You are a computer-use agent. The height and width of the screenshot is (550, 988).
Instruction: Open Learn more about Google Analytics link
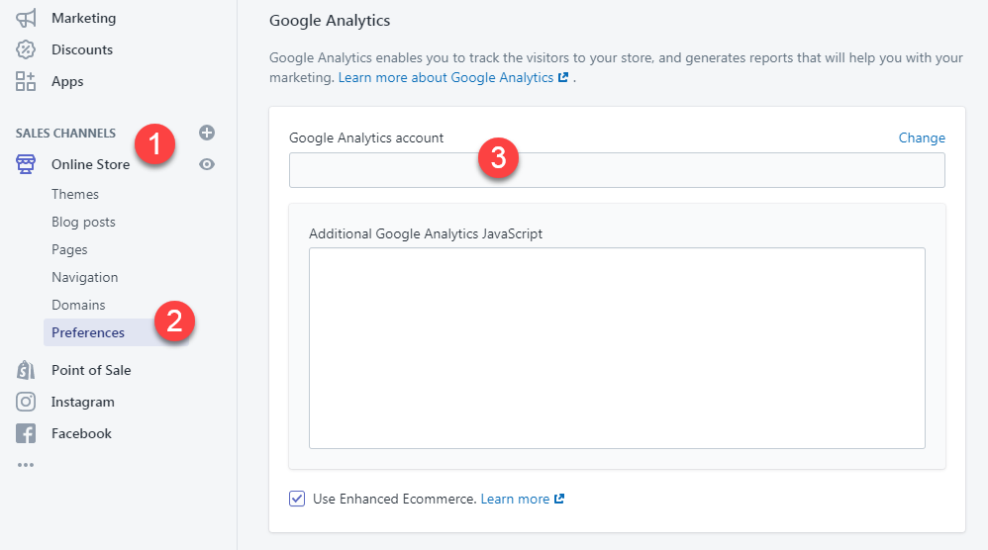tap(445, 77)
